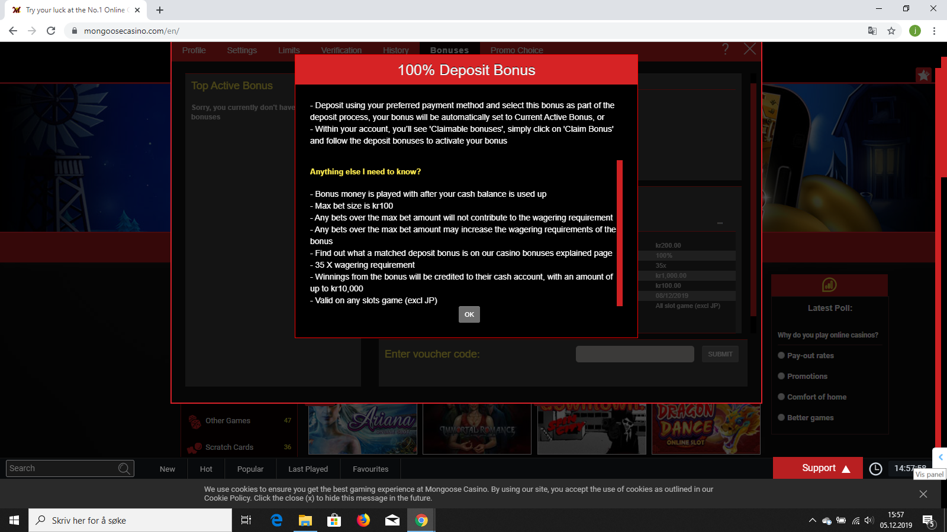Show New games
The height and width of the screenshot is (532, 947).
click(x=168, y=469)
